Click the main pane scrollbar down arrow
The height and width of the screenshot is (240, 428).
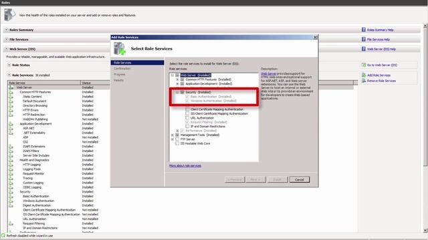425,231
